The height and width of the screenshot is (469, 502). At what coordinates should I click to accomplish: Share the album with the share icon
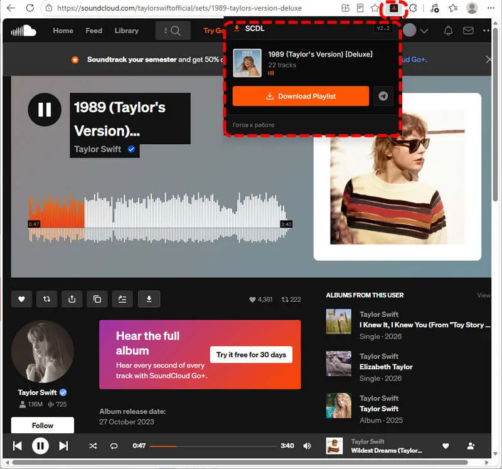(72, 299)
